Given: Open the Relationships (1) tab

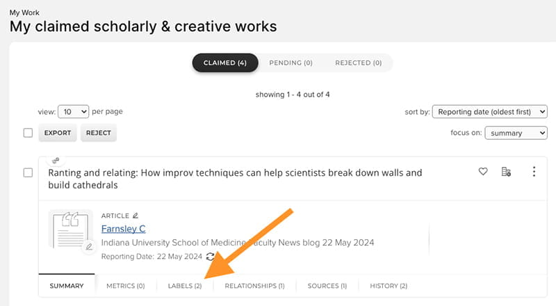Looking at the screenshot, I should point(254,286).
